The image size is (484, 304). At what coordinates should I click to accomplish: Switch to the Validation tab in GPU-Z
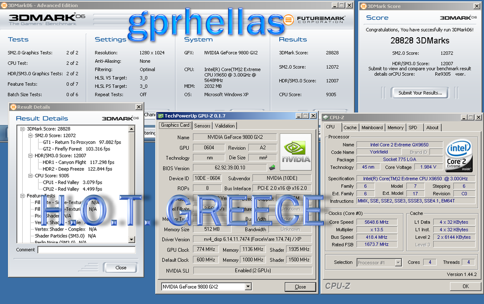coord(225,126)
